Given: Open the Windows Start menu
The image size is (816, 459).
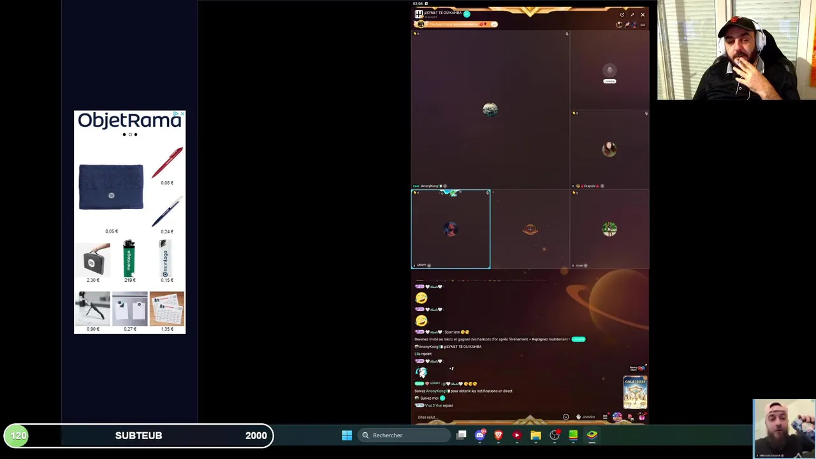Looking at the screenshot, I should [x=347, y=435].
